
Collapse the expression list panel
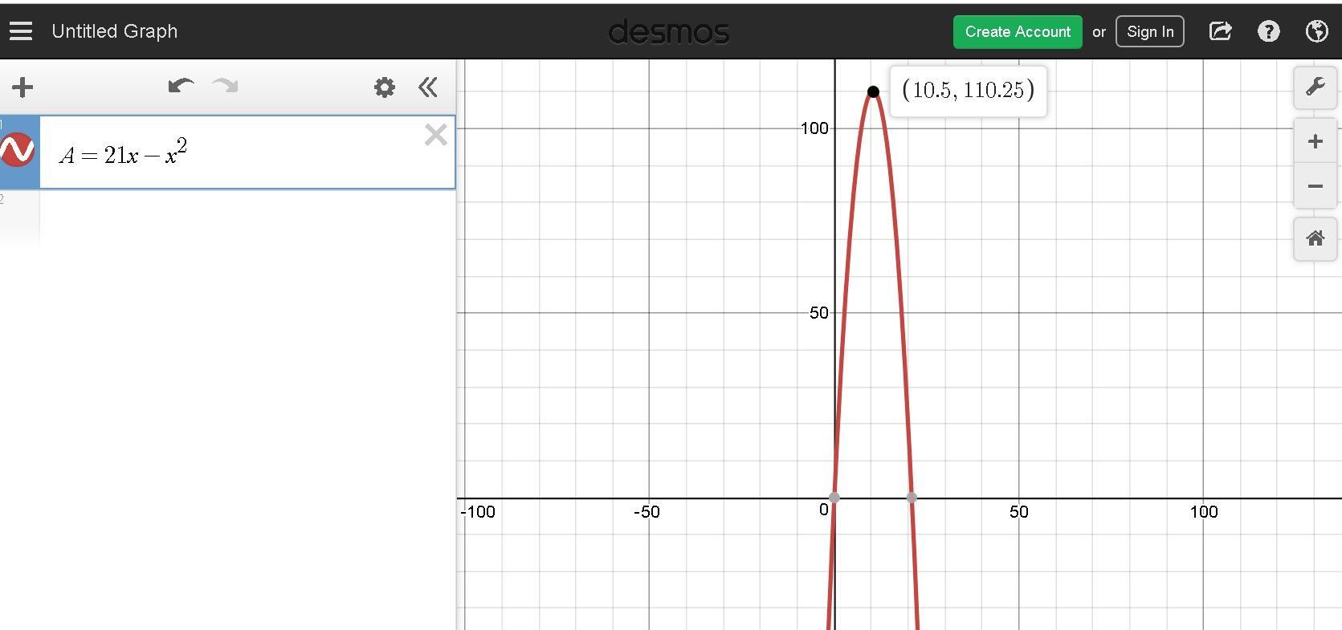click(x=428, y=87)
